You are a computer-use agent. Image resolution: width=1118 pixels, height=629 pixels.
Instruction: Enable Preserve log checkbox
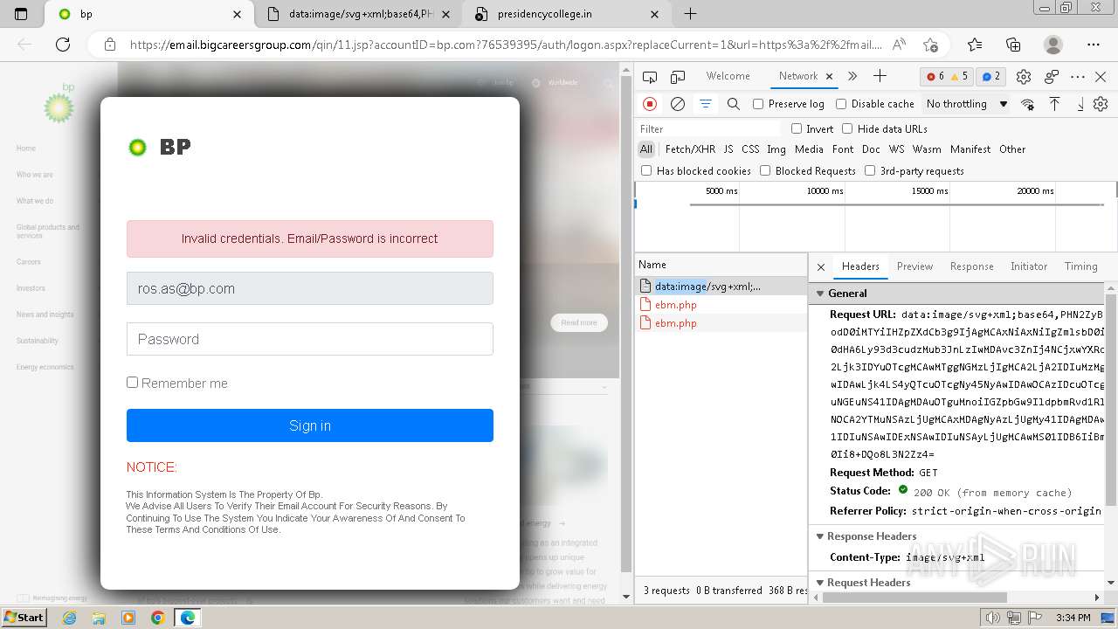click(758, 104)
